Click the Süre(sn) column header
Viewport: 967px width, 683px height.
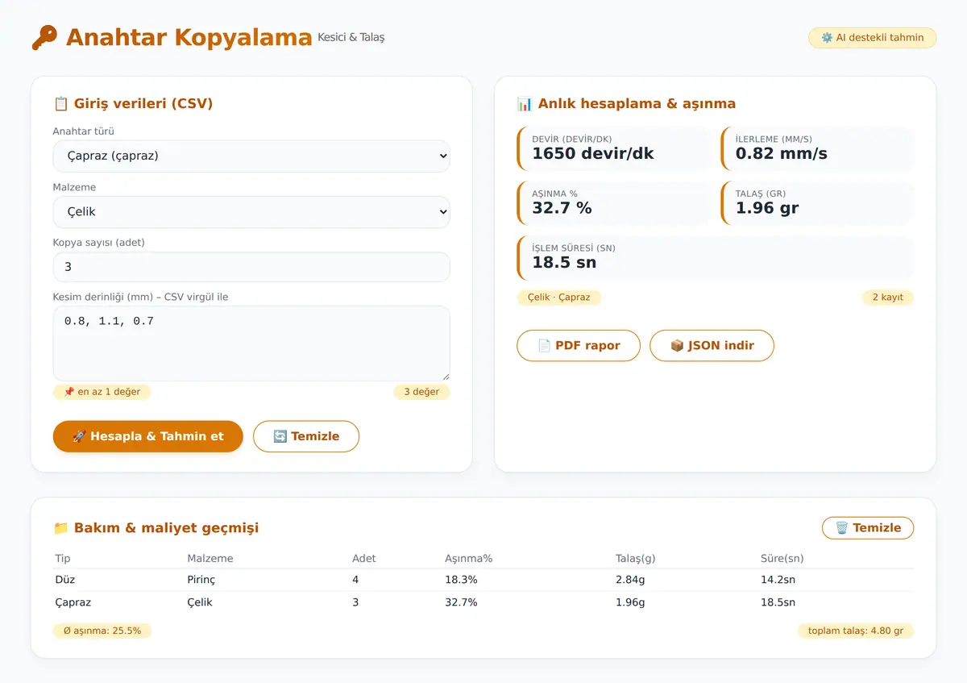click(782, 558)
